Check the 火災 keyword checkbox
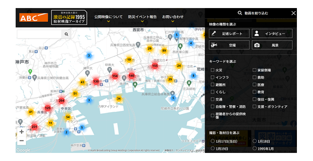The image size is (313, 161). coord(212,70)
